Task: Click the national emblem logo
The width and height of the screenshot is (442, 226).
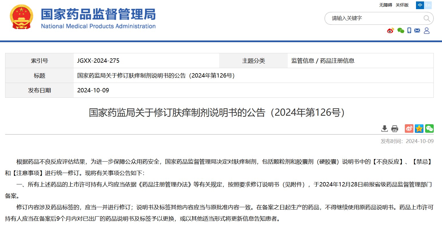Action: 21,17
